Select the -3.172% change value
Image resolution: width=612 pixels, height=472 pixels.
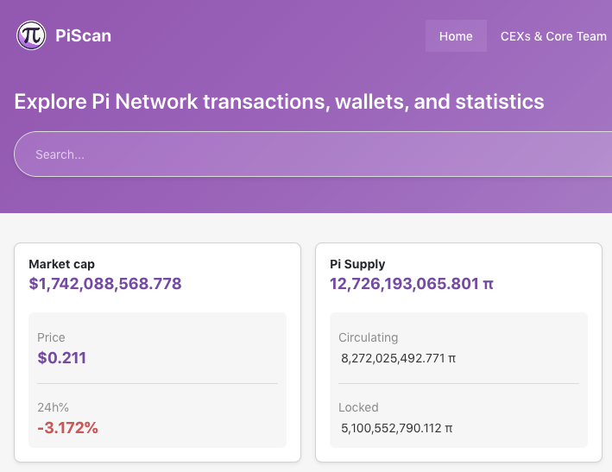[x=67, y=427]
